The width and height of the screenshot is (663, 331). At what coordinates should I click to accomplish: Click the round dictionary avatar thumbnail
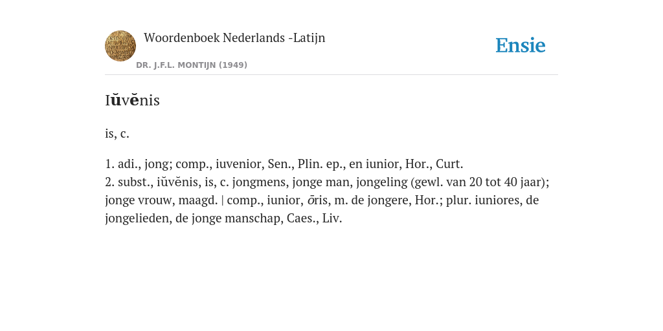pyautogui.click(x=120, y=46)
